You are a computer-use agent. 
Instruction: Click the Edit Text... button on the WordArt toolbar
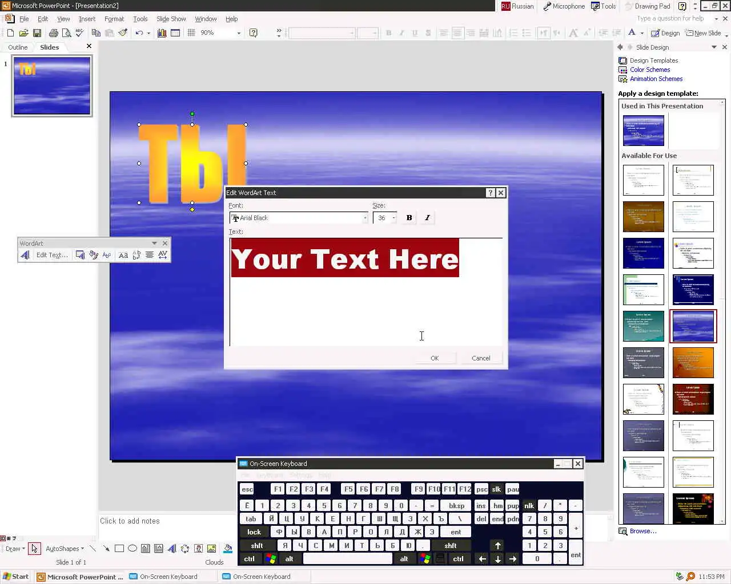tap(52, 255)
